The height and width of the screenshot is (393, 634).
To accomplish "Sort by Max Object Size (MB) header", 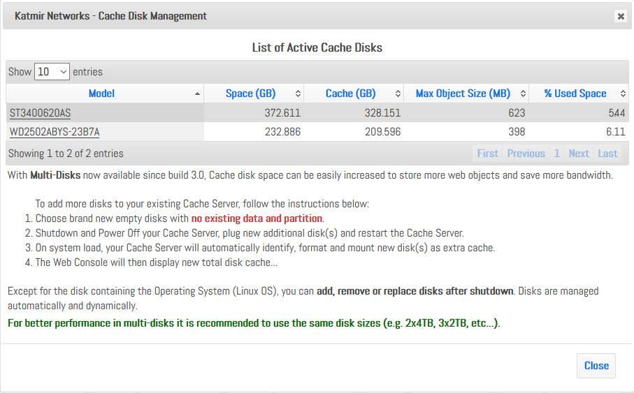I will pyautogui.click(x=463, y=94).
